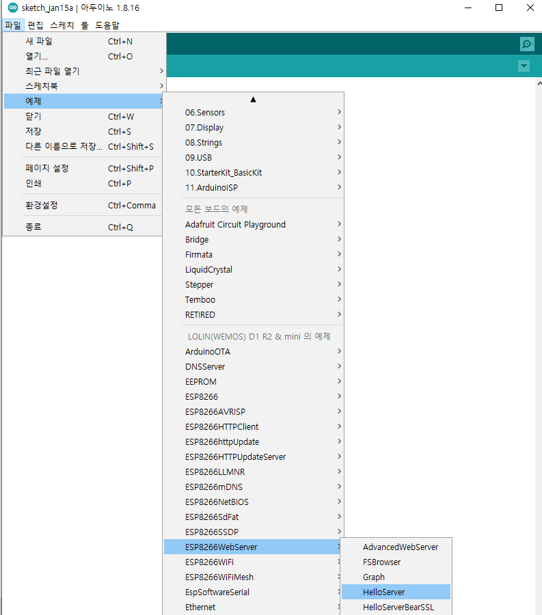The width and height of the screenshot is (542, 615).
Task: Open the HelloServer example sketch
Action: (396, 592)
